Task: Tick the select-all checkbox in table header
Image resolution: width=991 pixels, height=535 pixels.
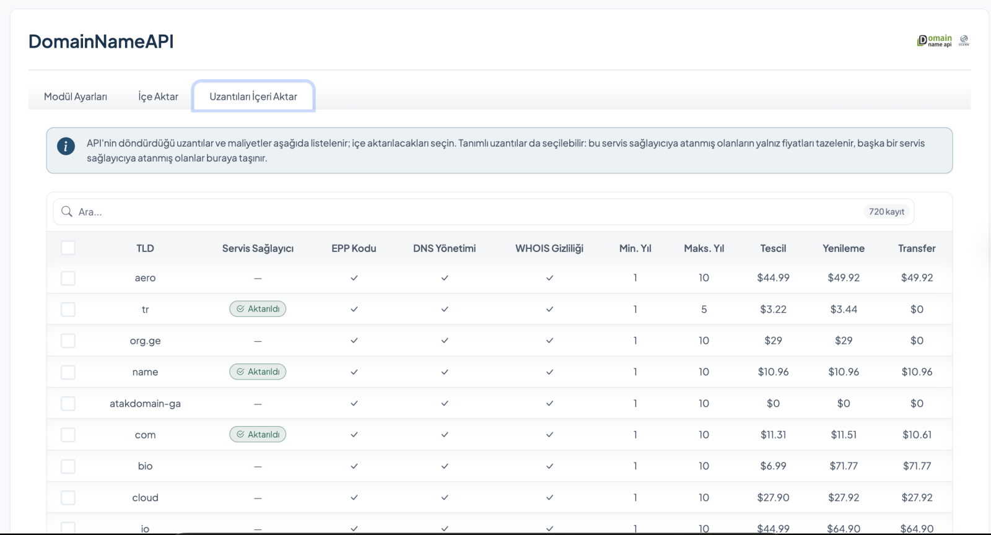Action: coord(68,248)
